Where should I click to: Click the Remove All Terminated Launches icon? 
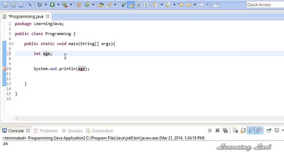(225, 130)
